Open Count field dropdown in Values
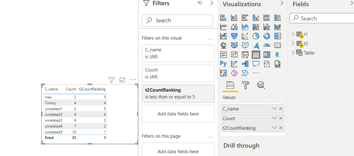This screenshot has height=156, width=354. coord(274,118)
